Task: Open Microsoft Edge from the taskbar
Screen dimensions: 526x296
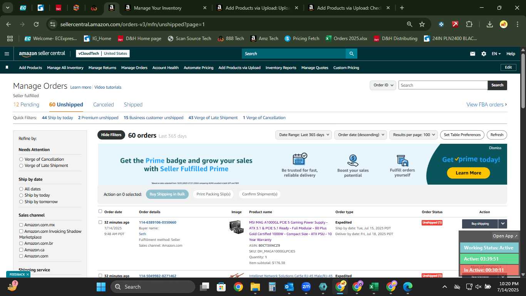Action: [x=407, y=287]
